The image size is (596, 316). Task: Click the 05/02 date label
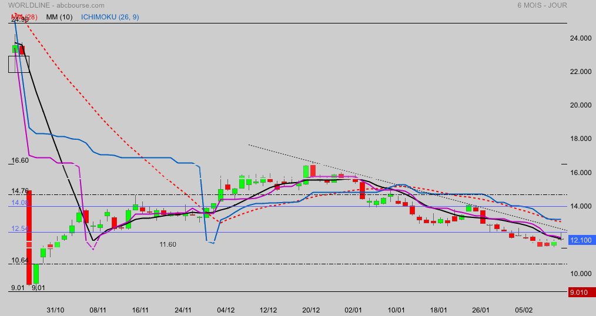pyautogui.click(x=524, y=310)
